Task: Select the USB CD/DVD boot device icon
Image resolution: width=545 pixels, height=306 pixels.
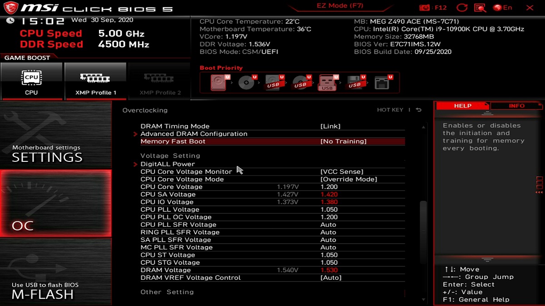Action: (301, 83)
